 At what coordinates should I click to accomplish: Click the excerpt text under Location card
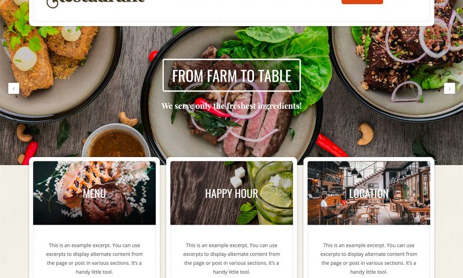click(x=369, y=258)
